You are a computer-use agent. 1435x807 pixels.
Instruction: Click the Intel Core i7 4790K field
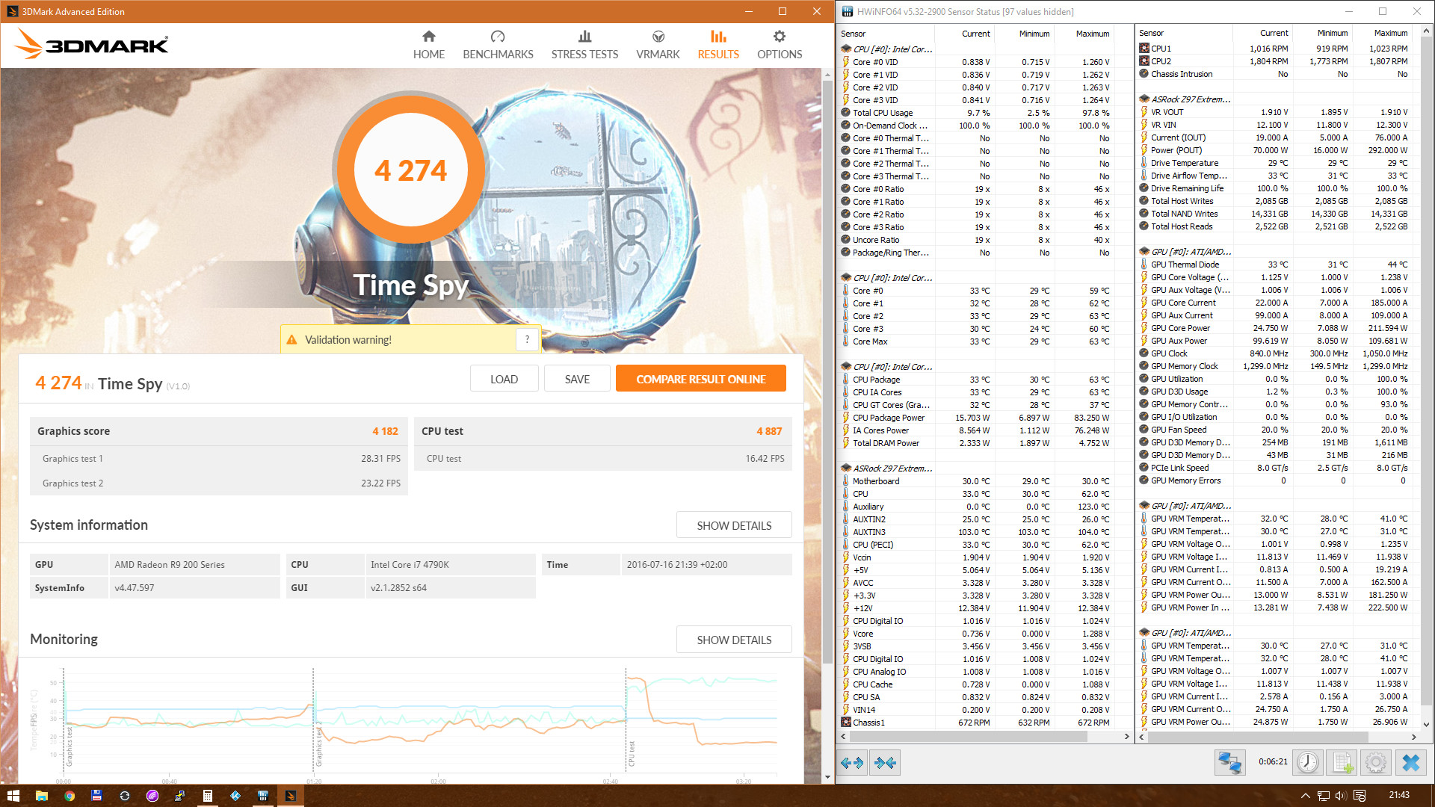pyautogui.click(x=450, y=565)
